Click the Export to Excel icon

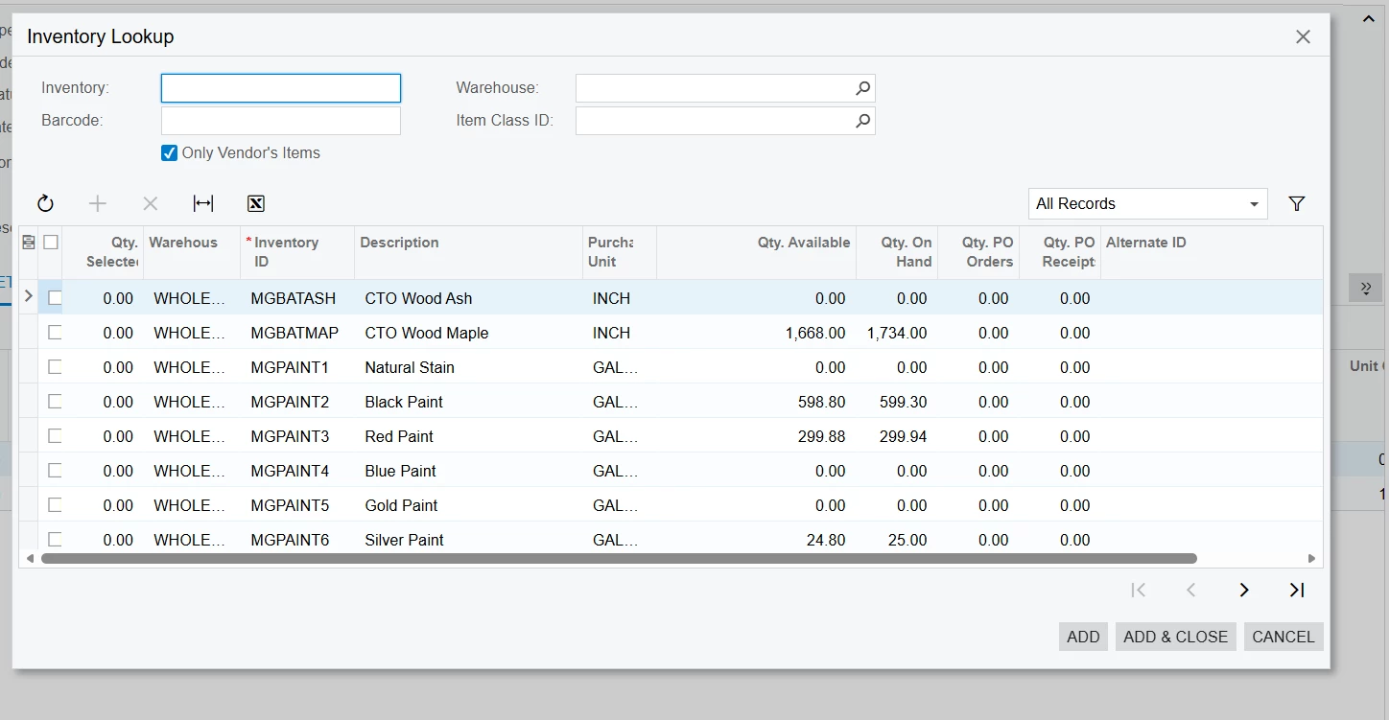coord(255,203)
